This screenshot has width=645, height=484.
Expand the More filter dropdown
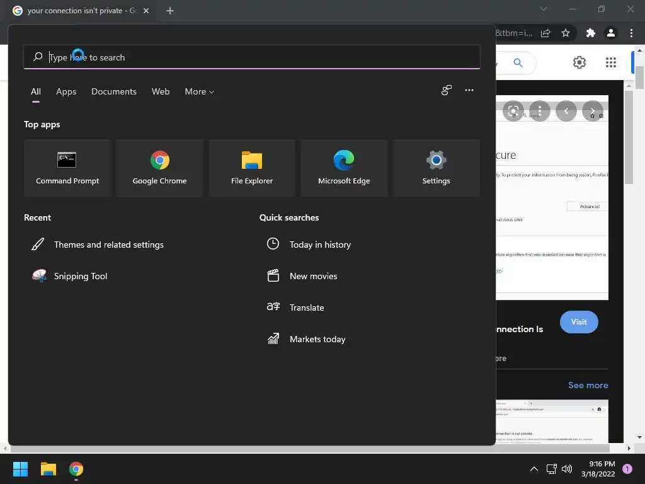(200, 92)
